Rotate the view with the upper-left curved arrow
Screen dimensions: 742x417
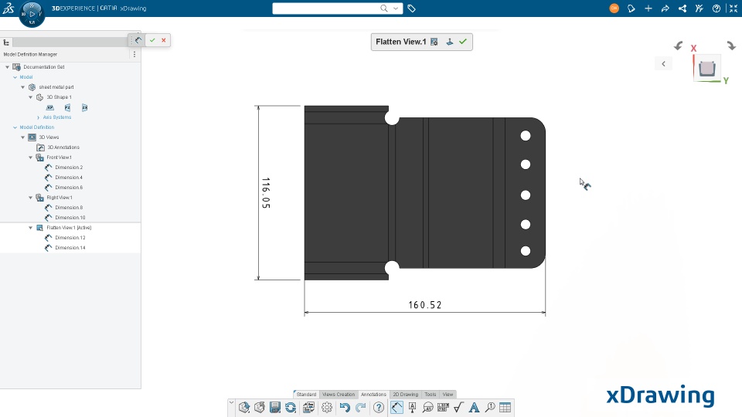point(679,46)
